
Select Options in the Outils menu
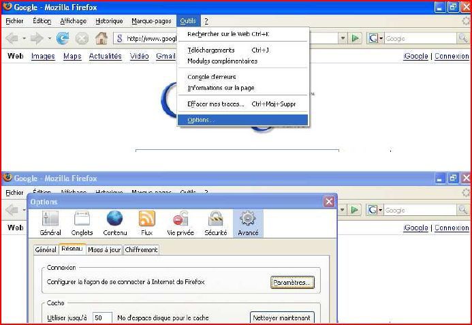243,120
